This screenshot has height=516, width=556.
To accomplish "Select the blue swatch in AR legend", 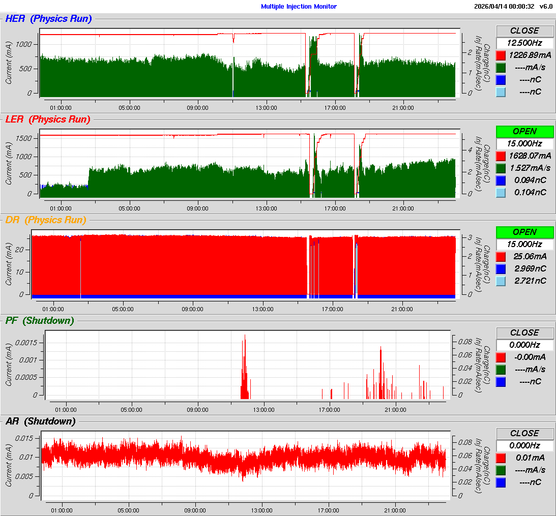I will click(x=501, y=482).
